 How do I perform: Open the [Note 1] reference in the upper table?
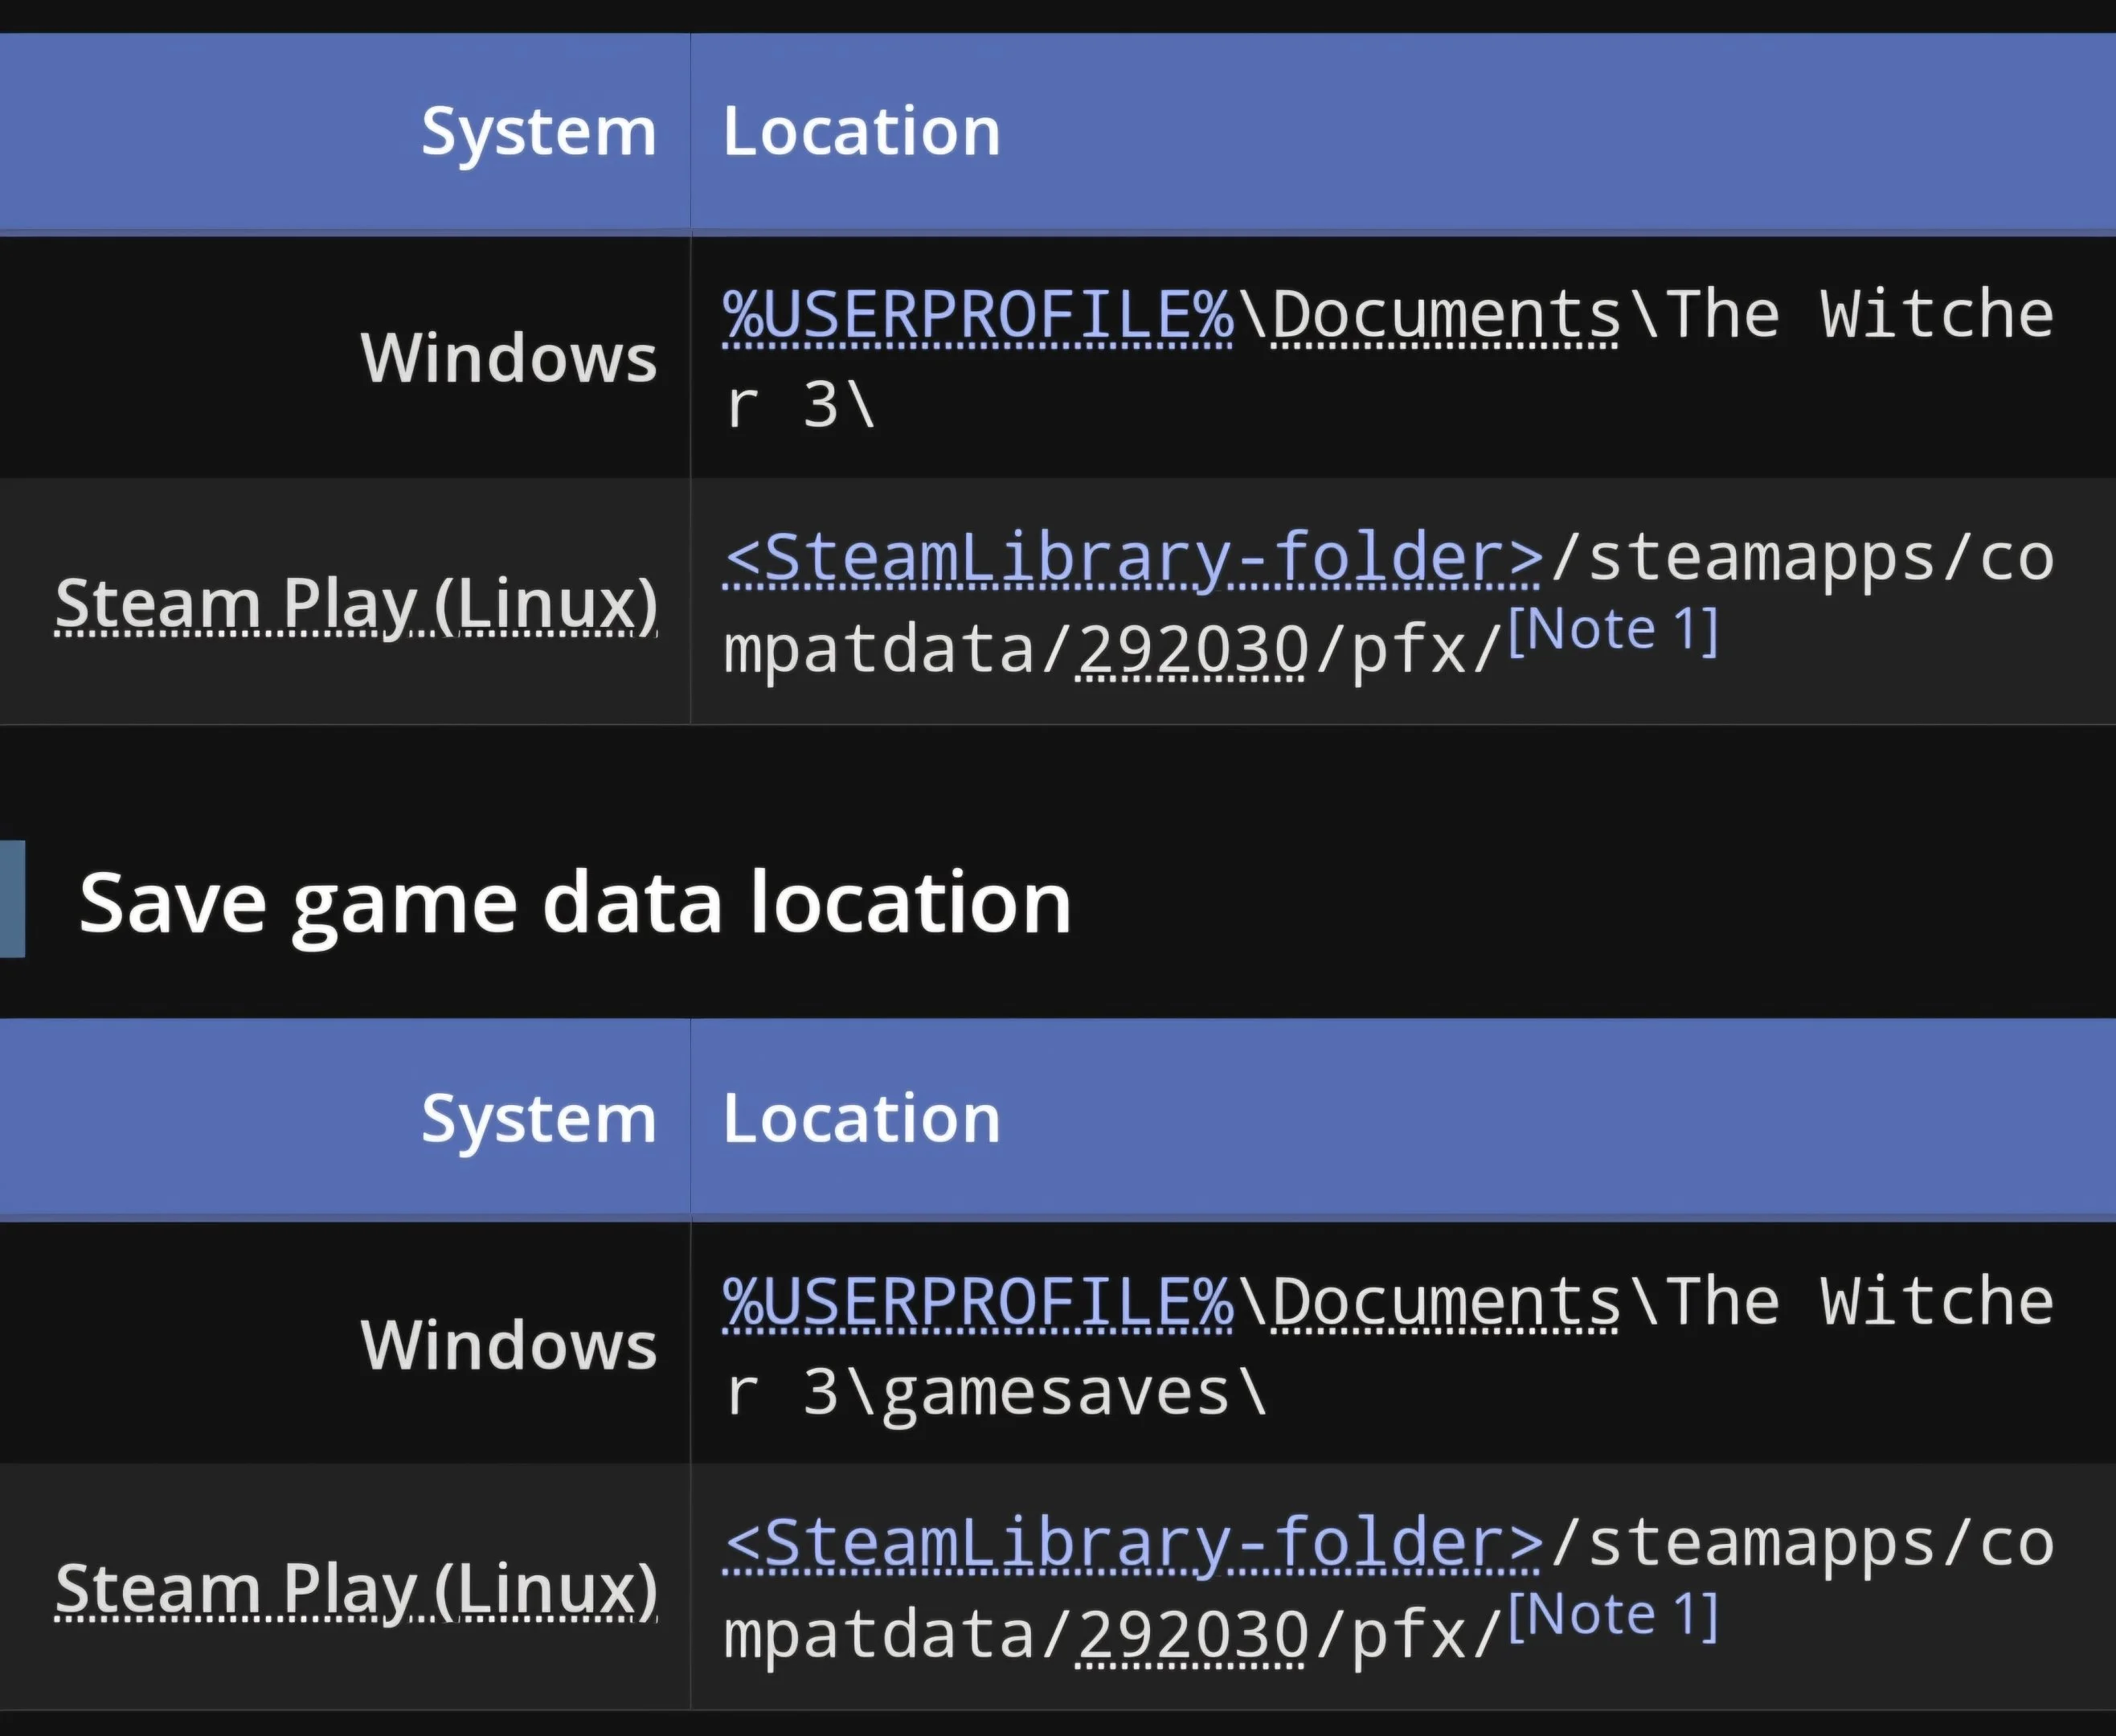[1613, 629]
